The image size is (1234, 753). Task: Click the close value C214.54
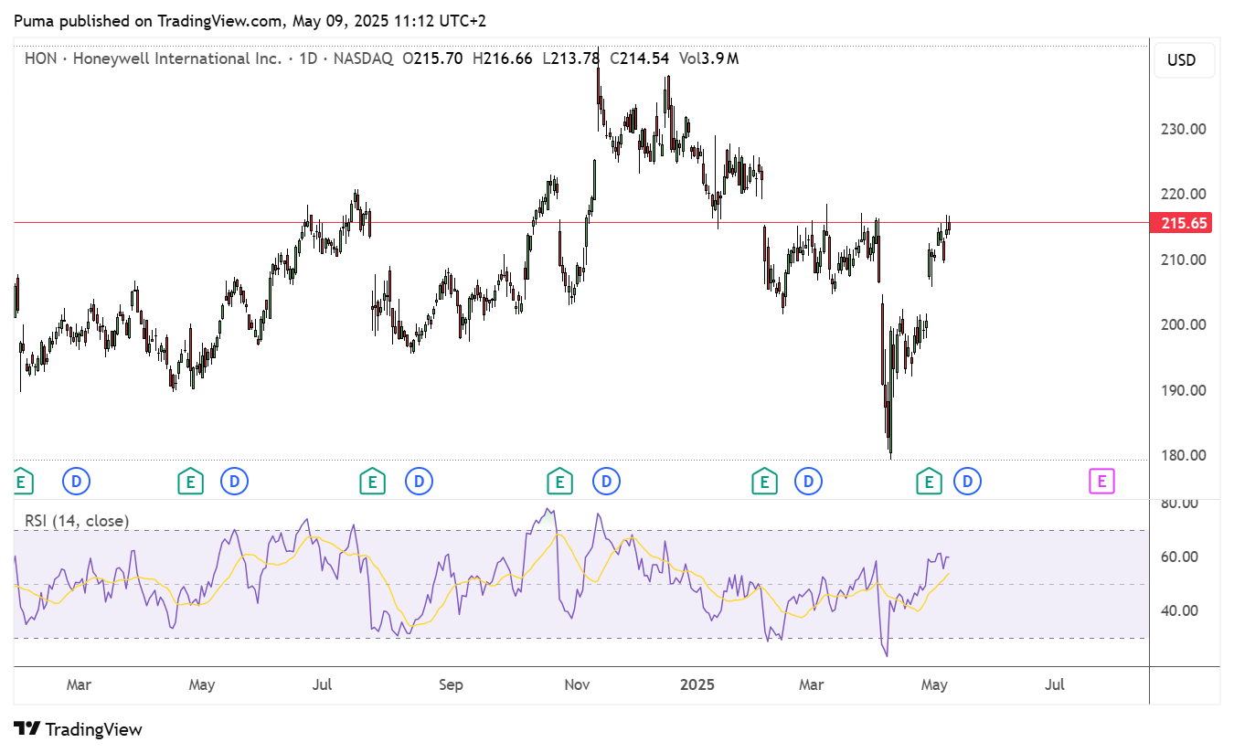(x=639, y=58)
